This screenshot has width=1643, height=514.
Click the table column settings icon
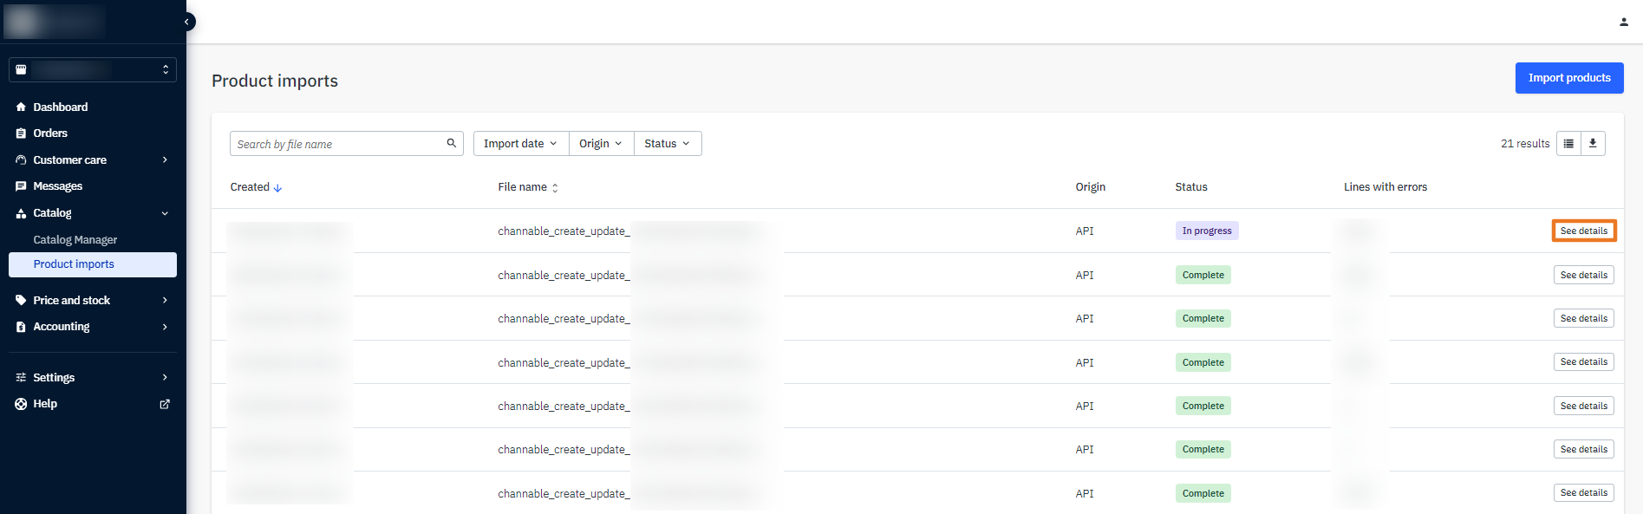coord(1568,144)
